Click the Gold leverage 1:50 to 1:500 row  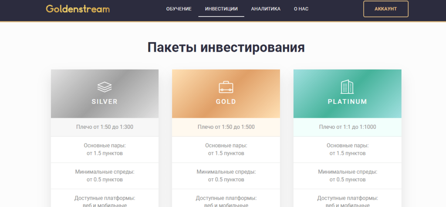click(226, 127)
